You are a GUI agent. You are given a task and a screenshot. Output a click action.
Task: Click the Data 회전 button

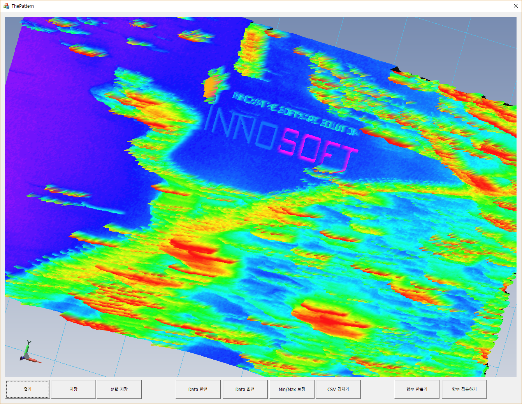[x=245, y=389]
